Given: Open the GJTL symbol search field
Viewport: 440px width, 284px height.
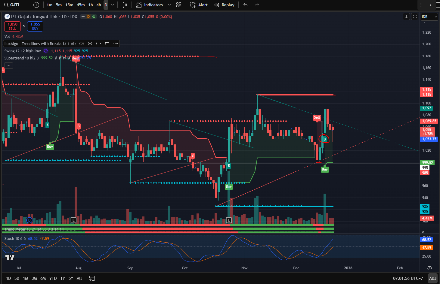Looking at the screenshot, I should pos(12,5).
